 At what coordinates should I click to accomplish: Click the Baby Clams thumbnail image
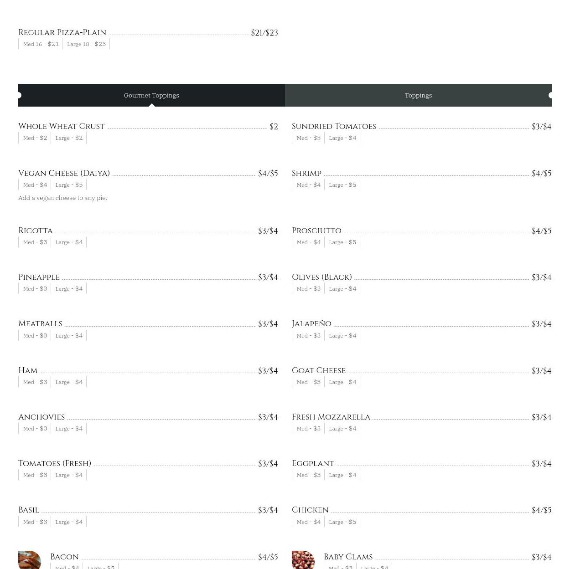[303, 560]
